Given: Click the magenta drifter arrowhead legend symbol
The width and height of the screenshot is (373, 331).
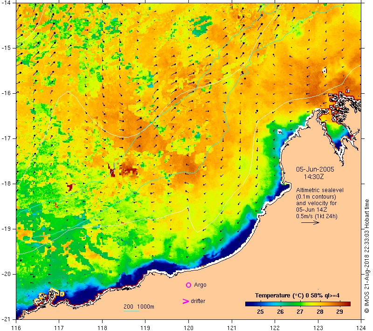Looking at the screenshot, I should click(x=185, y=301).
